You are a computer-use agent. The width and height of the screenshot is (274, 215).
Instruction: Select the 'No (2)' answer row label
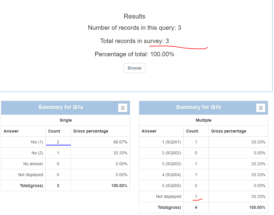pyautogui.click(x=37, y=153)
